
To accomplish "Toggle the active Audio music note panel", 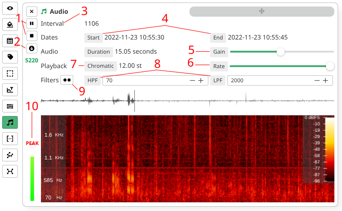I will point(10,123).
